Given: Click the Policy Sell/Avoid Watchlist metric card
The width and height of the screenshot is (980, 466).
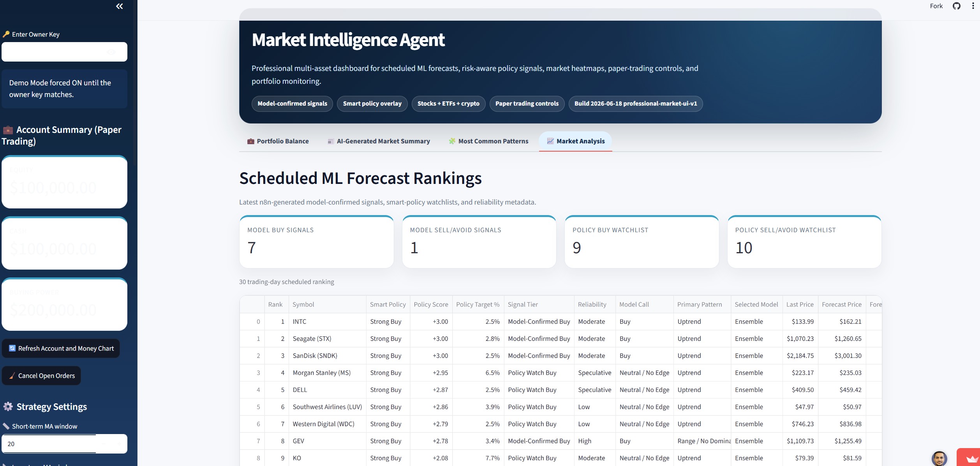Looking at the screenshot, I should click(x=804, y=242).
